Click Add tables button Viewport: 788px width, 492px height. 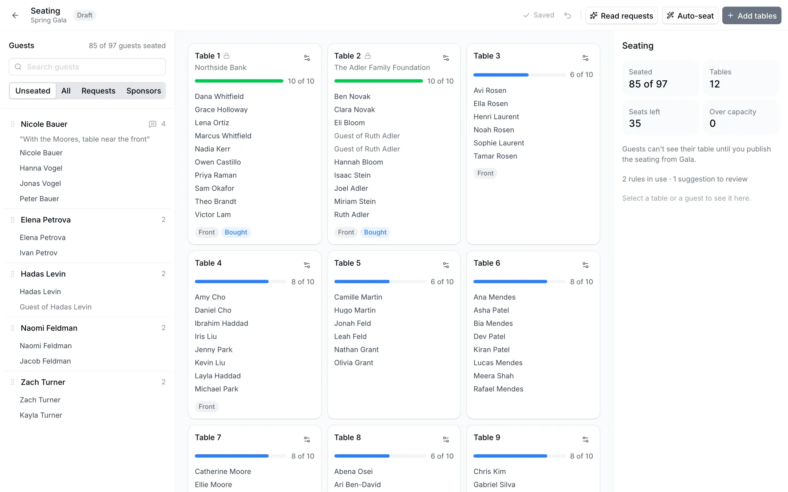click(x=752, y=15)
